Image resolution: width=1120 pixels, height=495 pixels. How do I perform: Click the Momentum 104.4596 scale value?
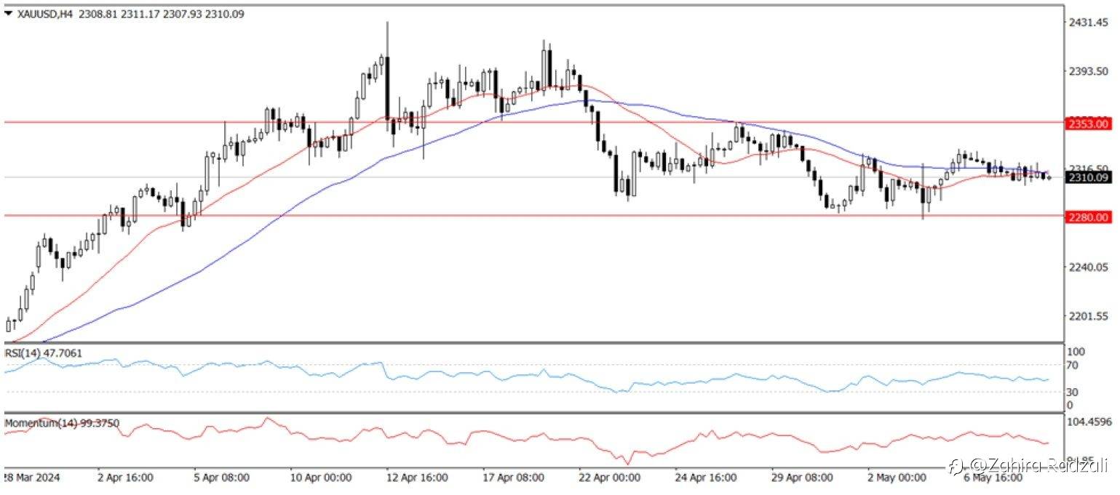pos(1089,422)
